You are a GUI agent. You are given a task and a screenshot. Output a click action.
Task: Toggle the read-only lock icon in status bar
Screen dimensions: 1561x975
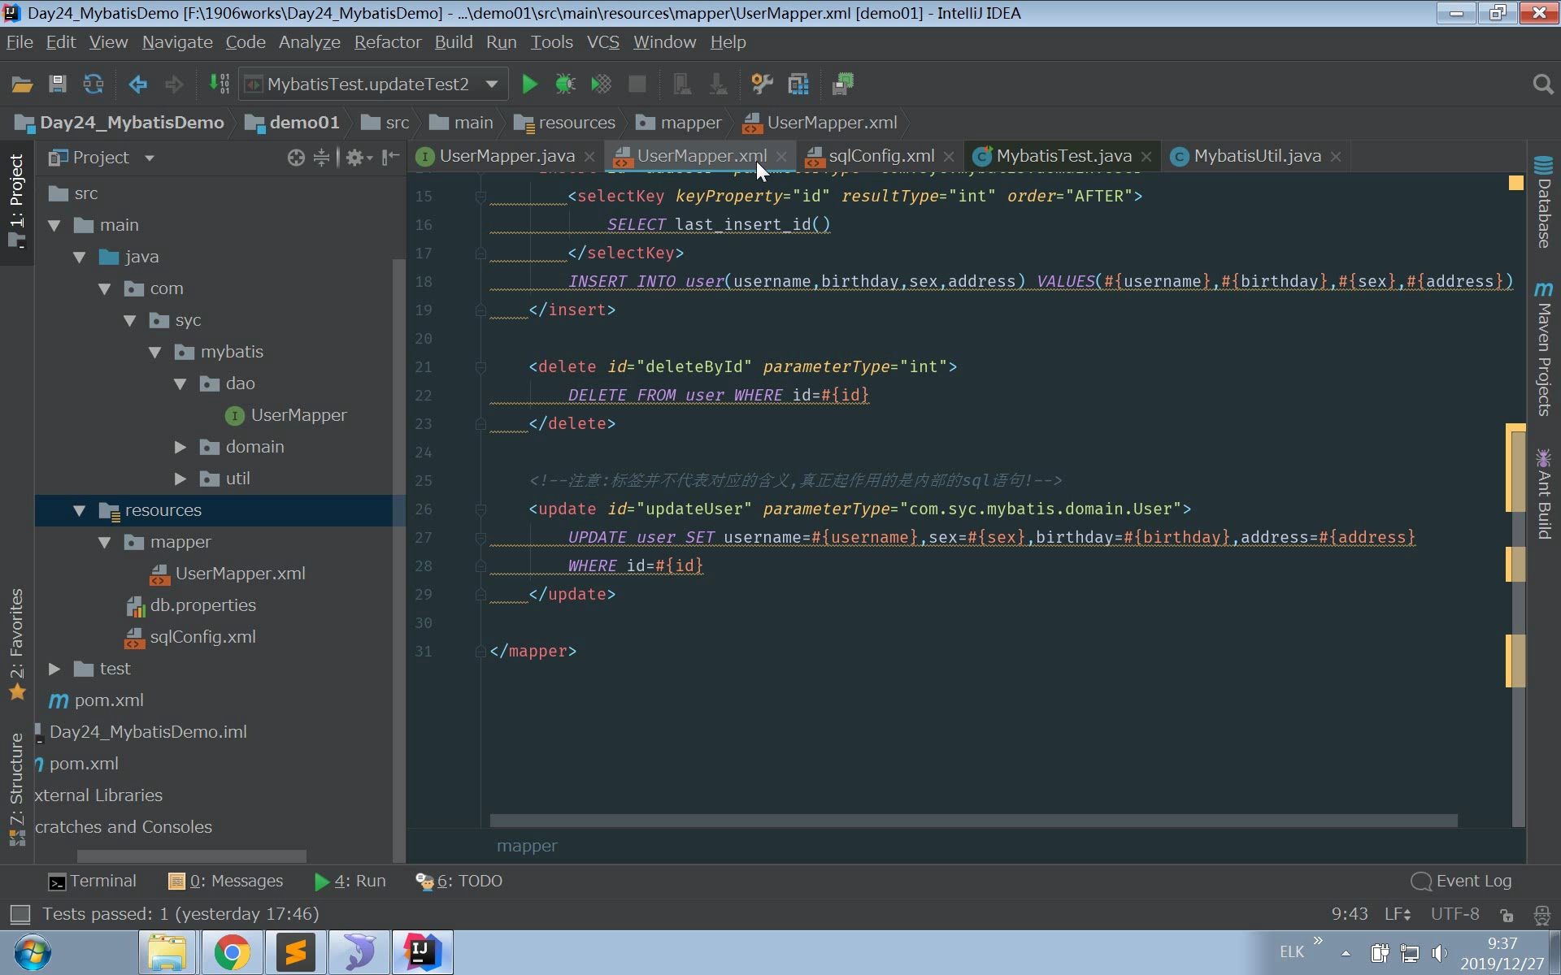(x=1507, y=915)
